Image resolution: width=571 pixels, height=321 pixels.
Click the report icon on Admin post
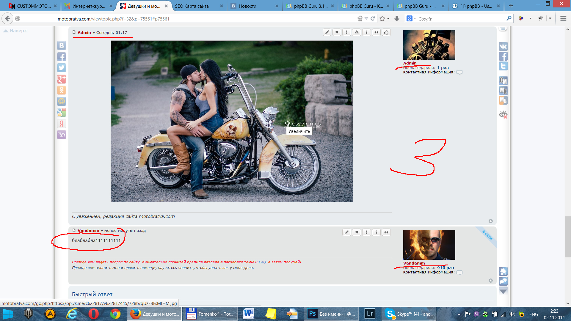point(346,32)
